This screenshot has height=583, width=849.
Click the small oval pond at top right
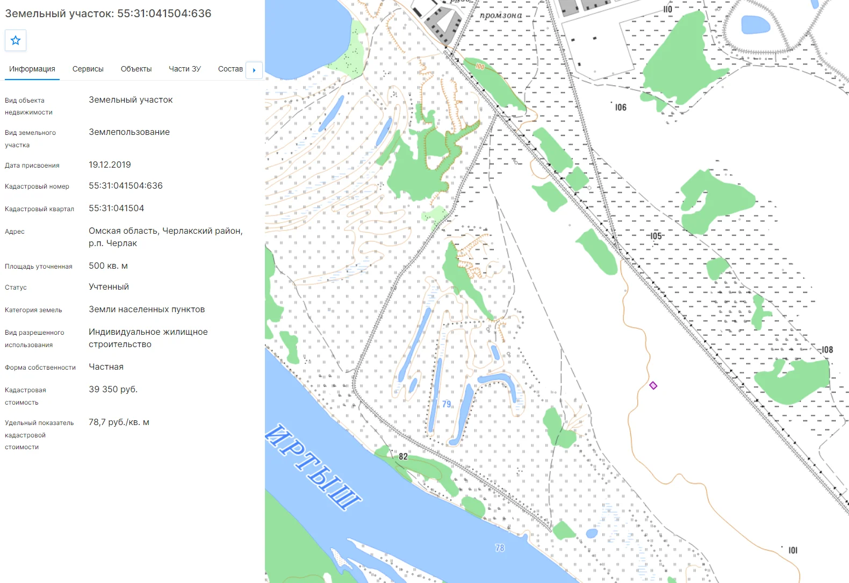click(x=756, y=25)
